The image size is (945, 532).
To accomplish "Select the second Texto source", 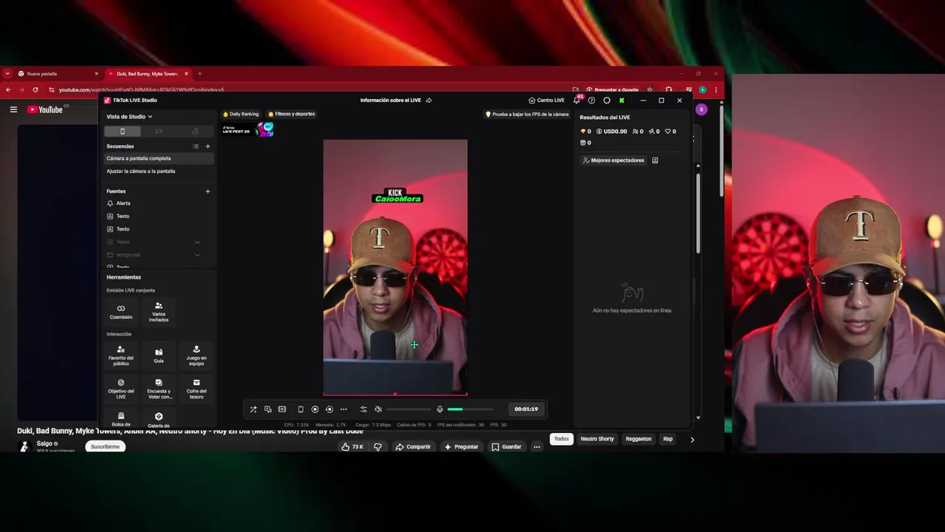I will click(x=158, y=229).
